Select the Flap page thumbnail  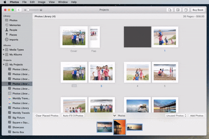pos(94,37)
